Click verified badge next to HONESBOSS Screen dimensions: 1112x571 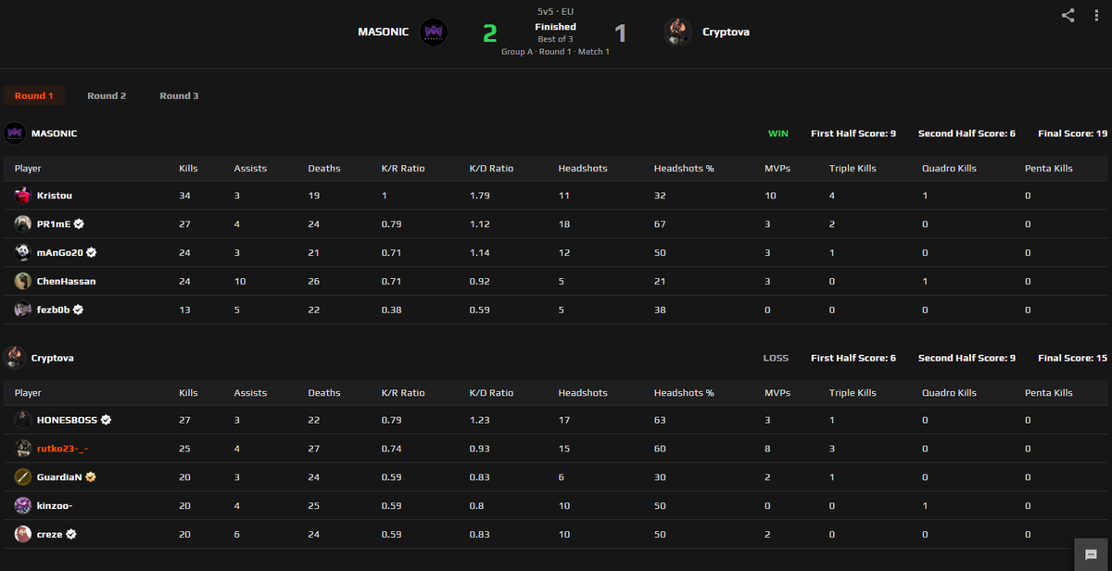click(x=106, y=420)
